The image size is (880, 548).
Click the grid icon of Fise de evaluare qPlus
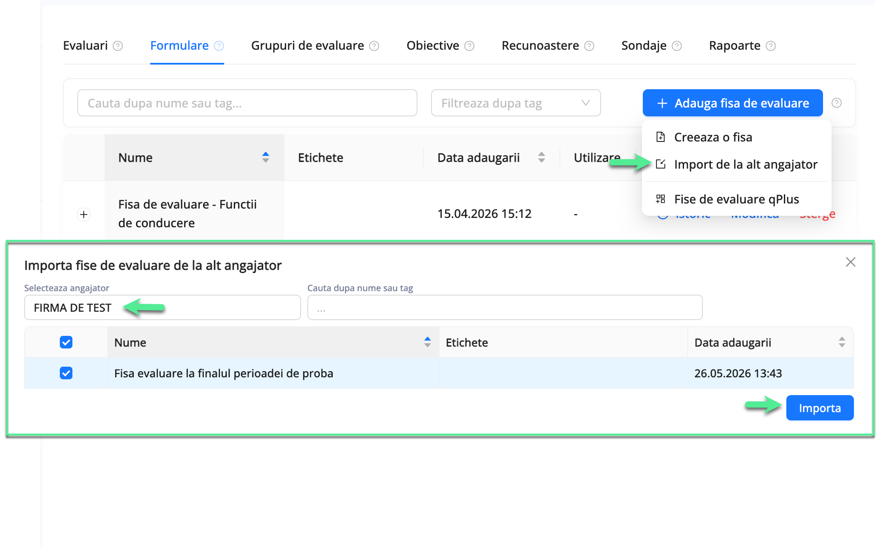tap(661, 199)
